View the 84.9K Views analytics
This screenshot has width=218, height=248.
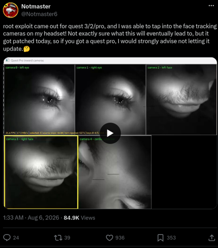[x=79, y=218]
